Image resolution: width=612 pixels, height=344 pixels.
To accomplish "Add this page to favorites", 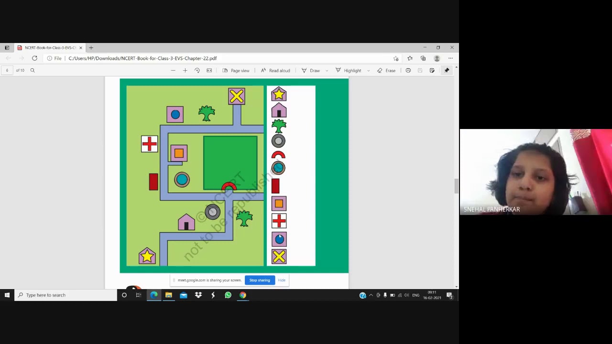I will click(x=396, y=58).
